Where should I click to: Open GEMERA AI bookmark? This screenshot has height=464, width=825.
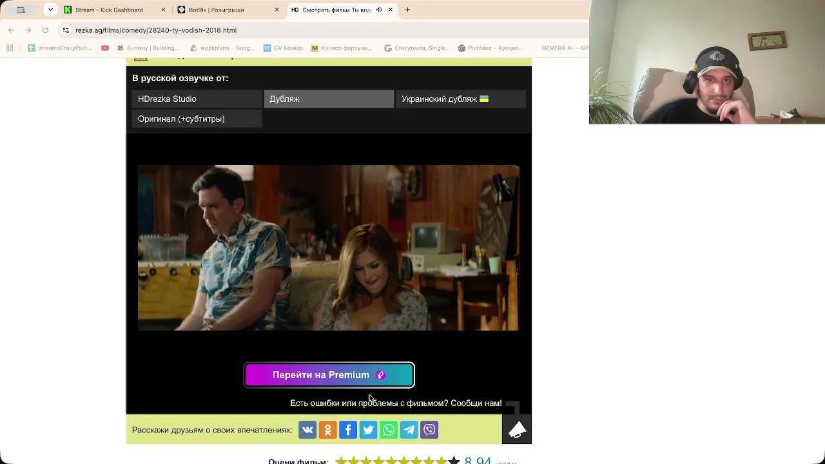point(565,48)
